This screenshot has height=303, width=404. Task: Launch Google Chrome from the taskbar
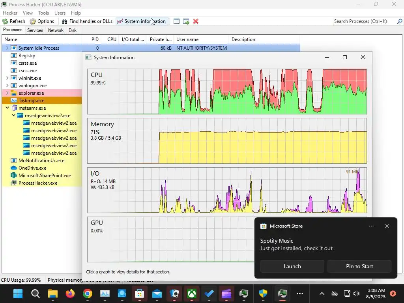click(x=88, y=294)
